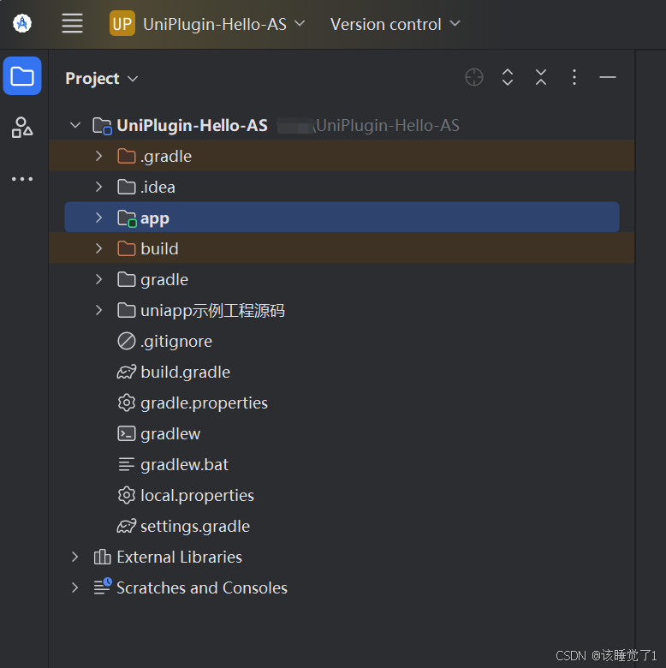Screen dimensions: 666x668
Task: Select the app module name
Action: 155,218
